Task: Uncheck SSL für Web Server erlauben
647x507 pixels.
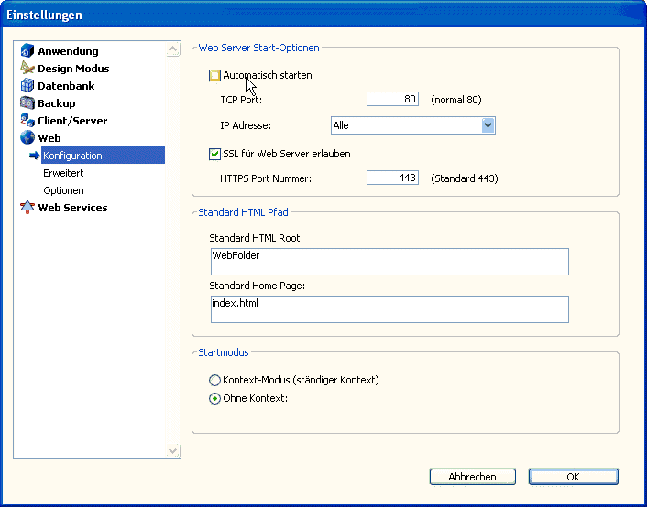Action: (214, 154)
